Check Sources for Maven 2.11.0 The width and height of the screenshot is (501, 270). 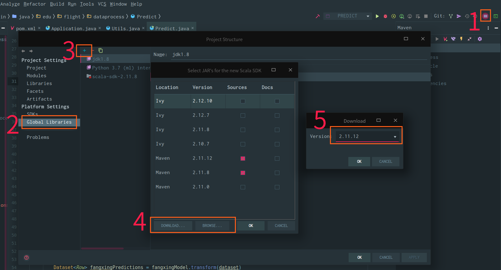(243, 187)
